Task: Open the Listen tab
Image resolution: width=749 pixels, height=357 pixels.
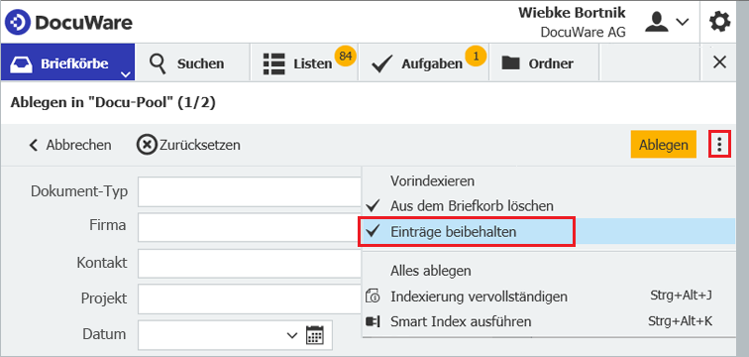Action: click(x=304, y=63)
